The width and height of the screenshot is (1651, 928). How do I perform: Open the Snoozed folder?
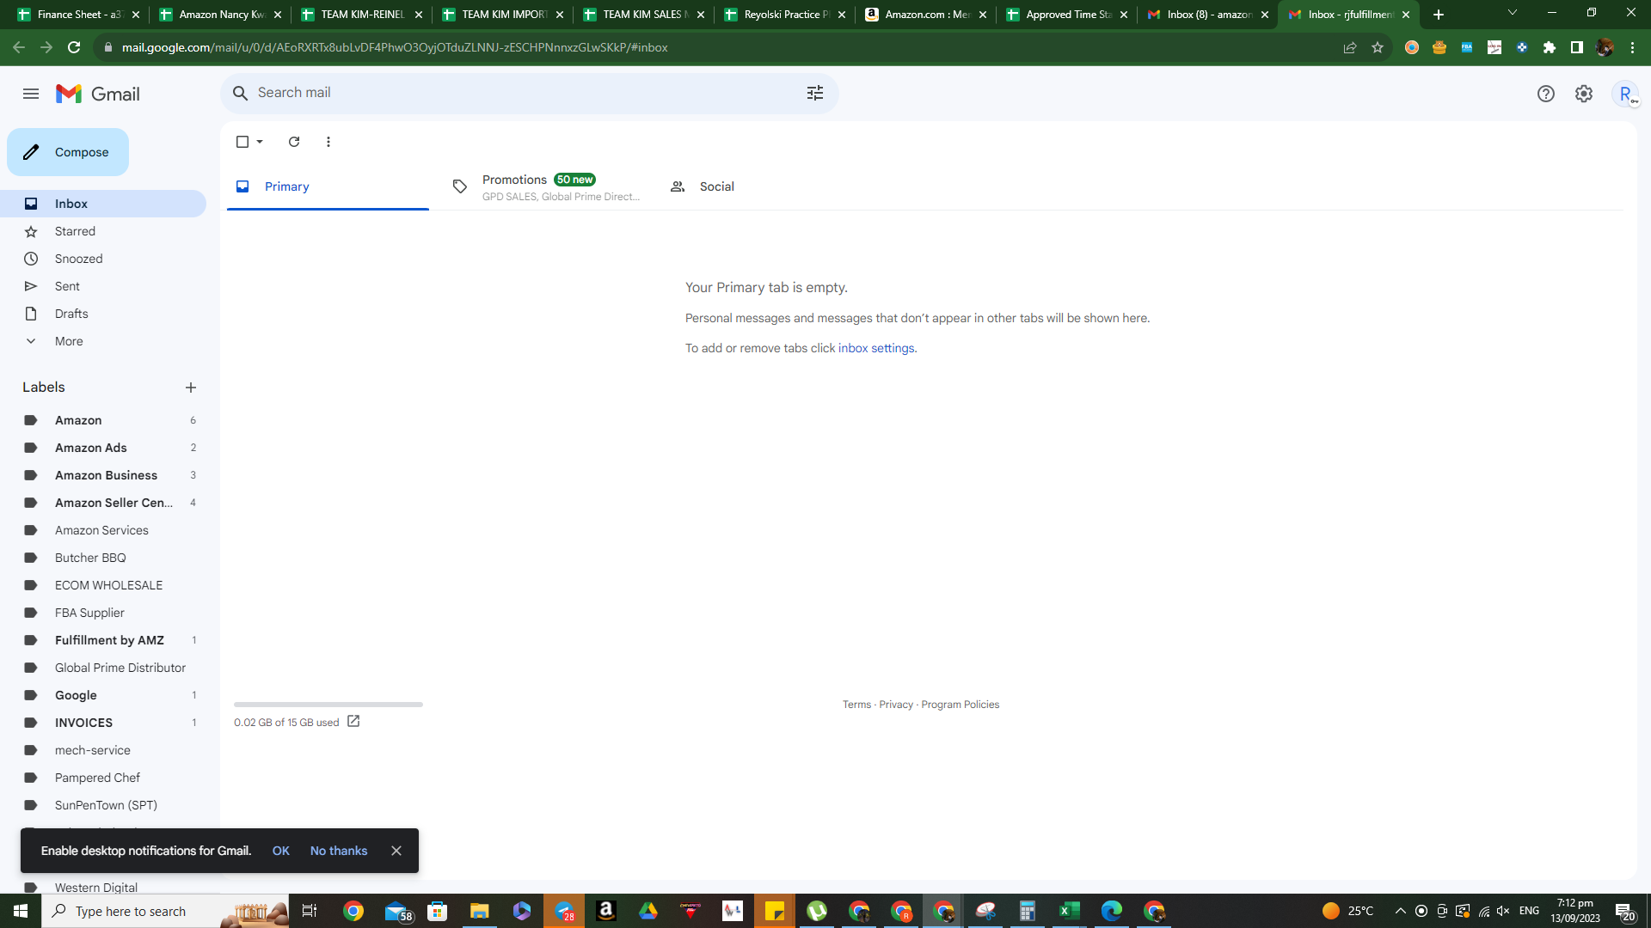point(103,259)
